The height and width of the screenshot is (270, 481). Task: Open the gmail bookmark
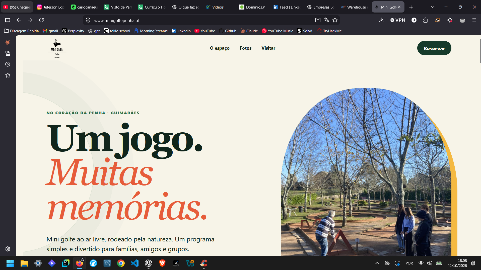pyautogui.click(x=50, y=31)
